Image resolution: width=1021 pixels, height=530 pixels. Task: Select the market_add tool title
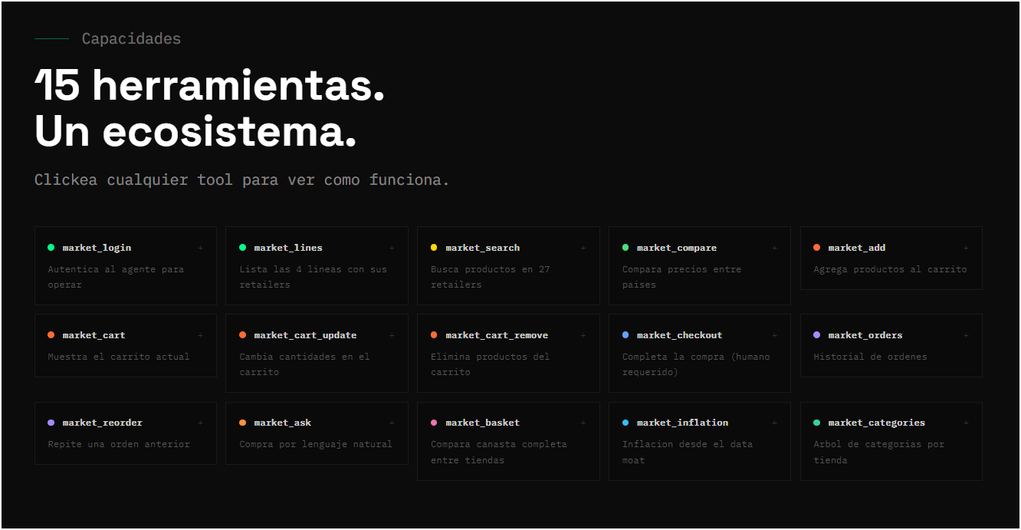[x=857, y=248]
